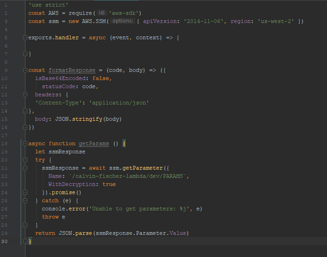Click the fold end marker on line 16
Image resolution: width=327 pixels, height=257 pixels.
[25, 127]
